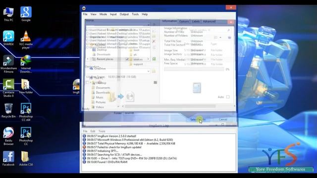Open the Mode menu
The width and height of the screenshot is (317, 178).
(x=103, y=14)
